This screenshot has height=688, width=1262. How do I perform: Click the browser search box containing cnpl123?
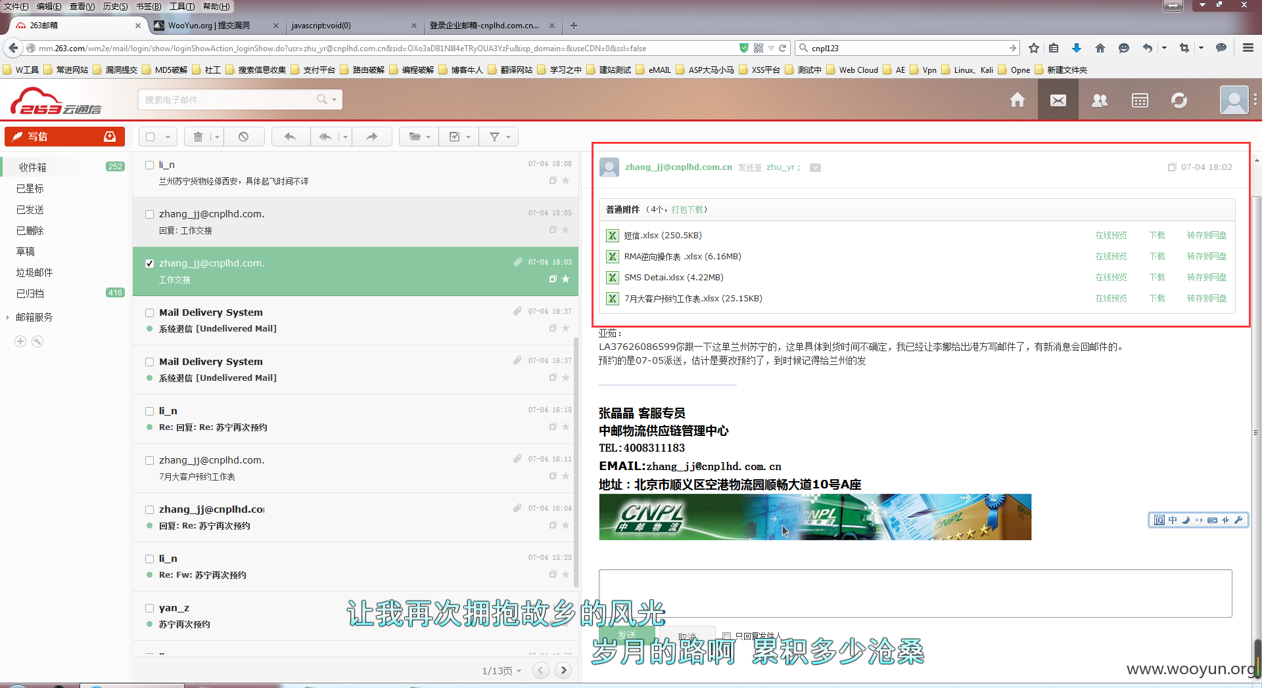tap(907, 48)
